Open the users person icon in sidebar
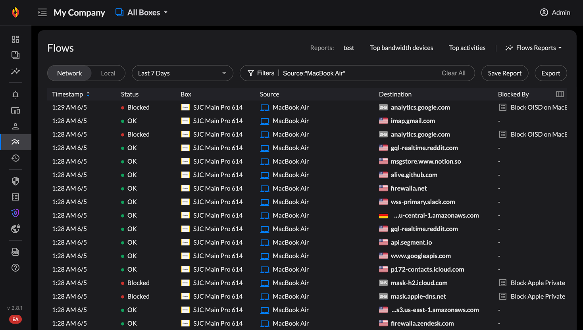 15,126
